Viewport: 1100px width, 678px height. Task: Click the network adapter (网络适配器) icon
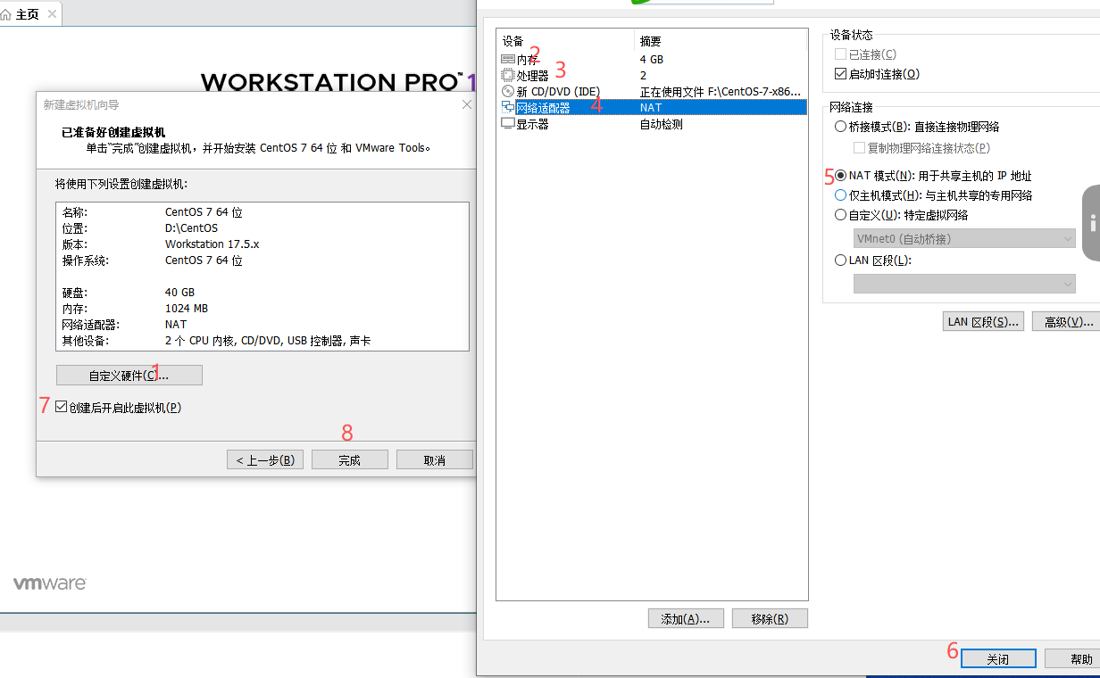tap(508, 107)
